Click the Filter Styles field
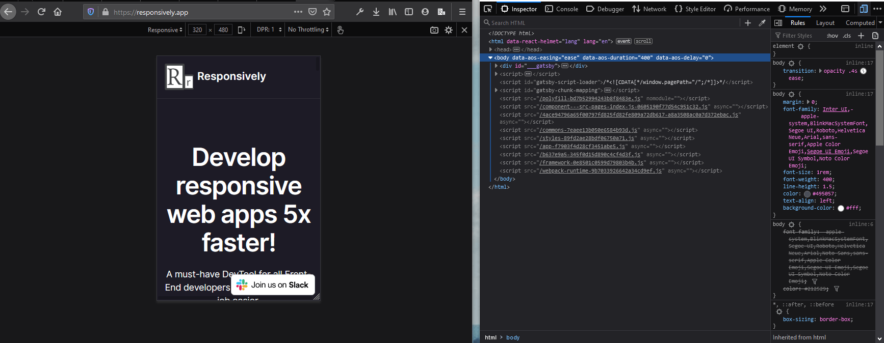The width and height of the screenshot is (884, 343). coord(798,36)
